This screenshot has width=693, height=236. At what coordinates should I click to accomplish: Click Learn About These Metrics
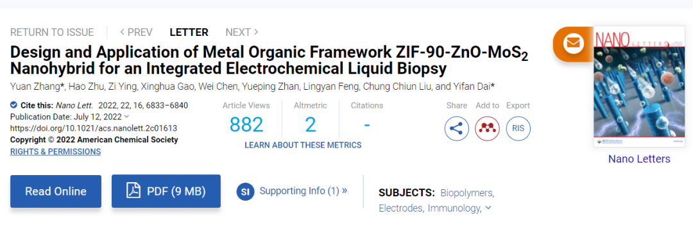pyautogui.click(x=303, y=145)
